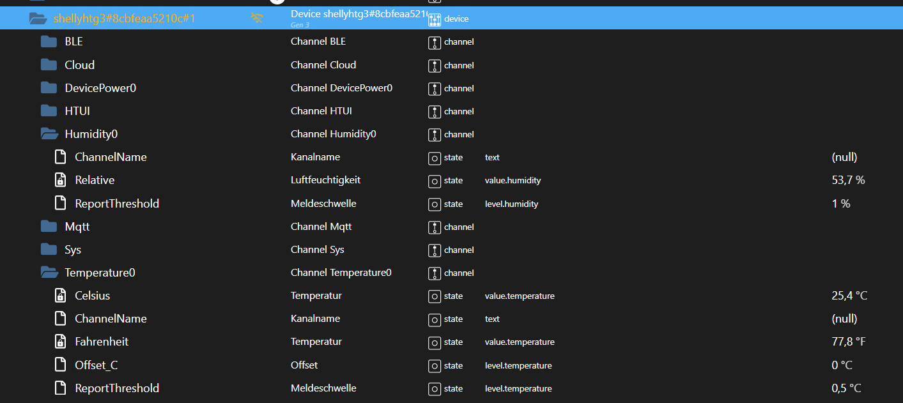This screenshot has width=903, height=403.
Task: Click the 1 % threshold value
Action: (x=840, y=204)
